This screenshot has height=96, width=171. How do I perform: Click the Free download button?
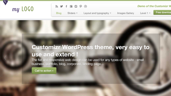pos(162,12)
